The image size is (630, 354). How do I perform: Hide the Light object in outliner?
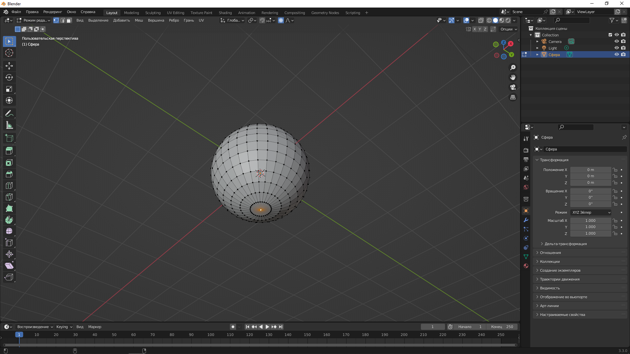617,48
